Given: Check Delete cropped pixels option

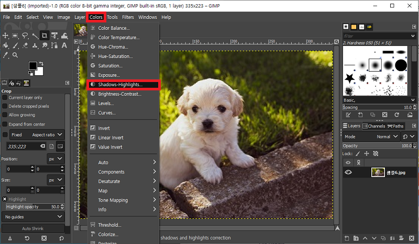Looking at the screenshot, I should [x=5, y=106].
